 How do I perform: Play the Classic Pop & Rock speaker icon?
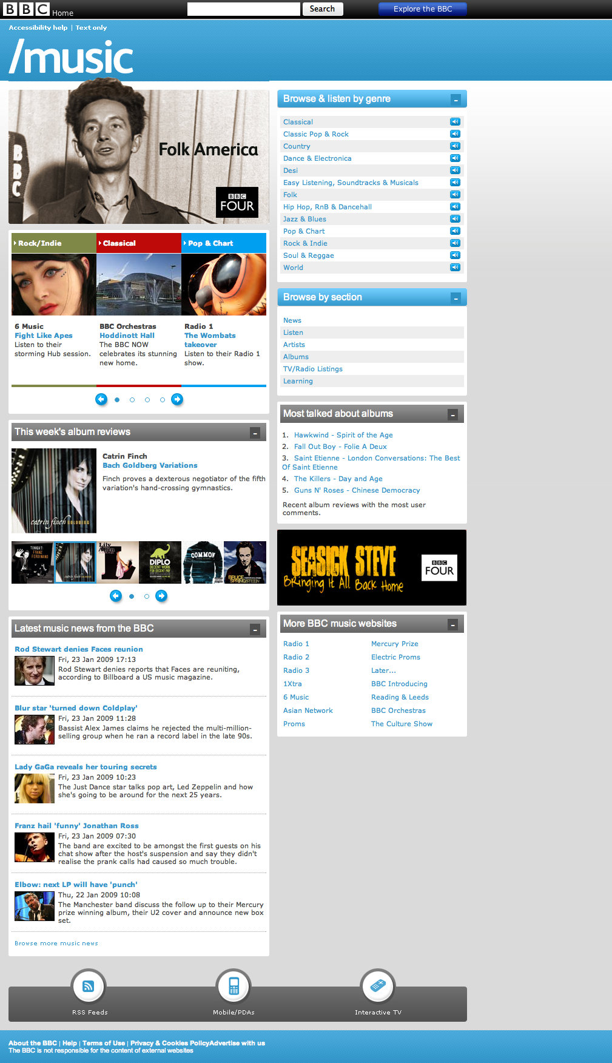pos(455,134)
